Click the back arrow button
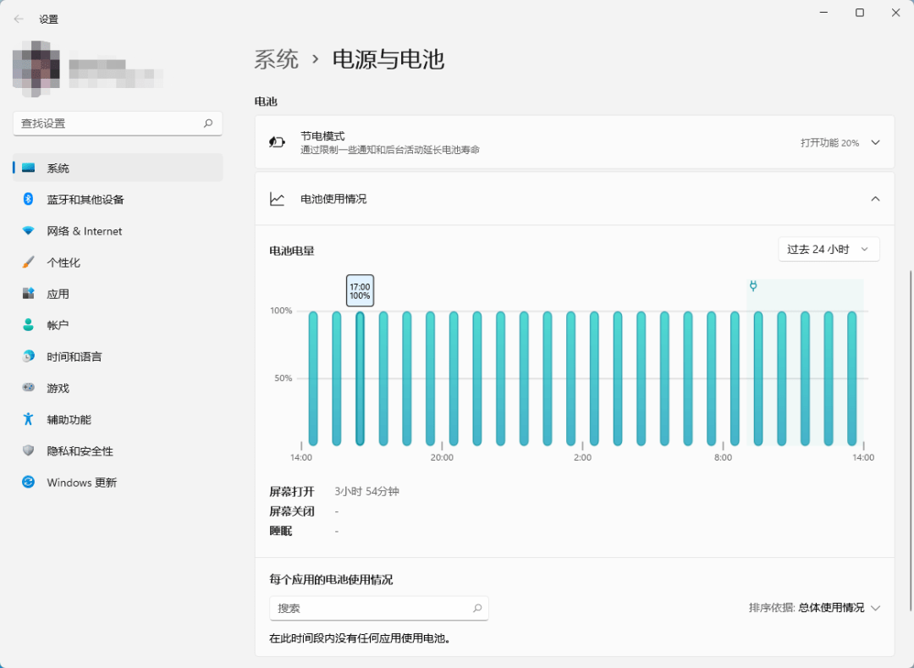914x668 pixels. [19, 19]
